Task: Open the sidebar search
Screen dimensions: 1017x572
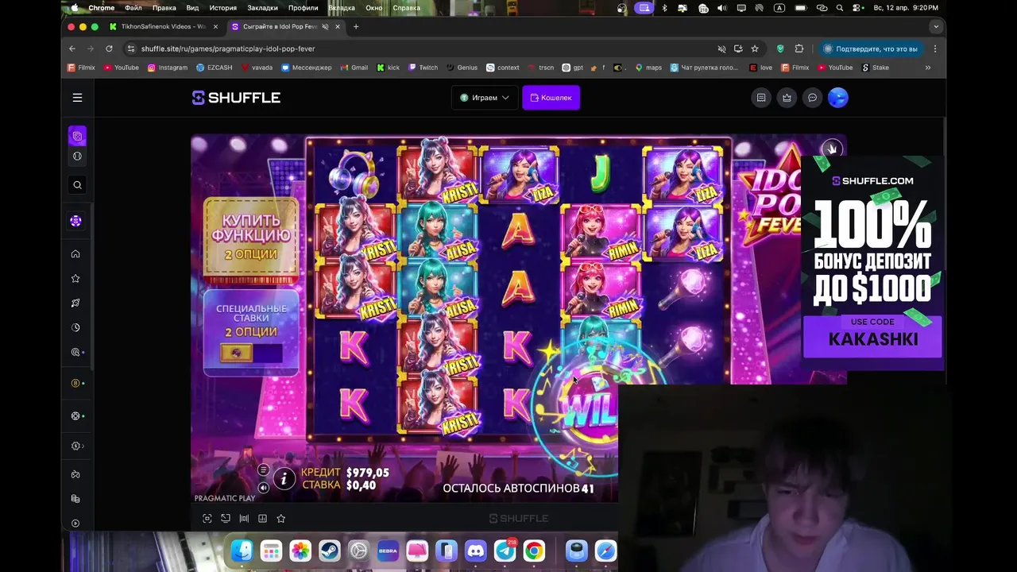Action: (x=77, y=185)
